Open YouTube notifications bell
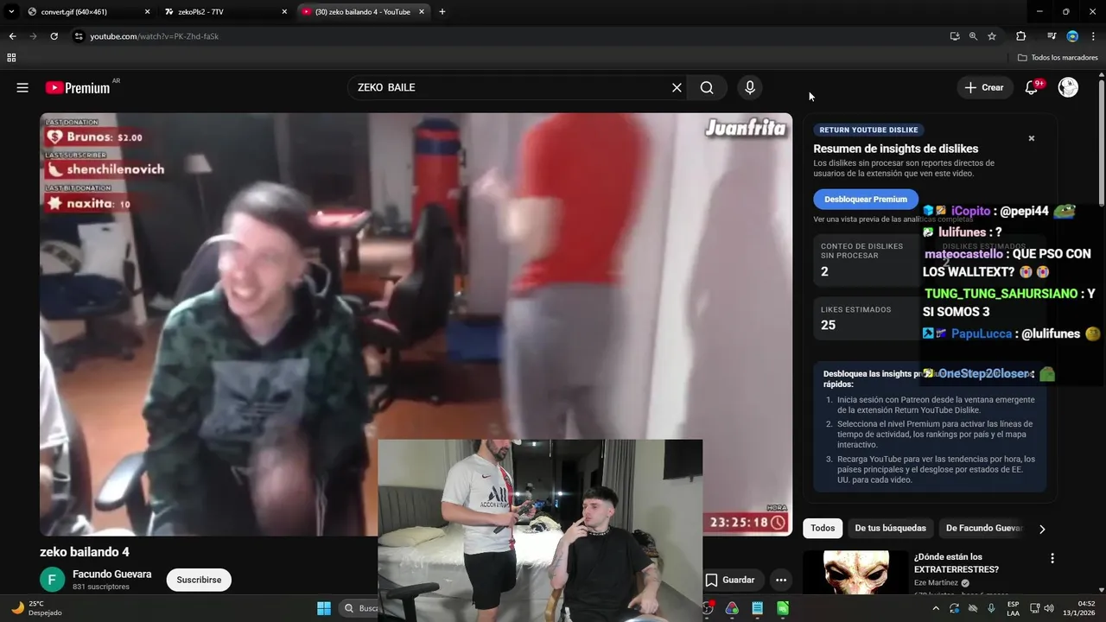 (1031, 87)
